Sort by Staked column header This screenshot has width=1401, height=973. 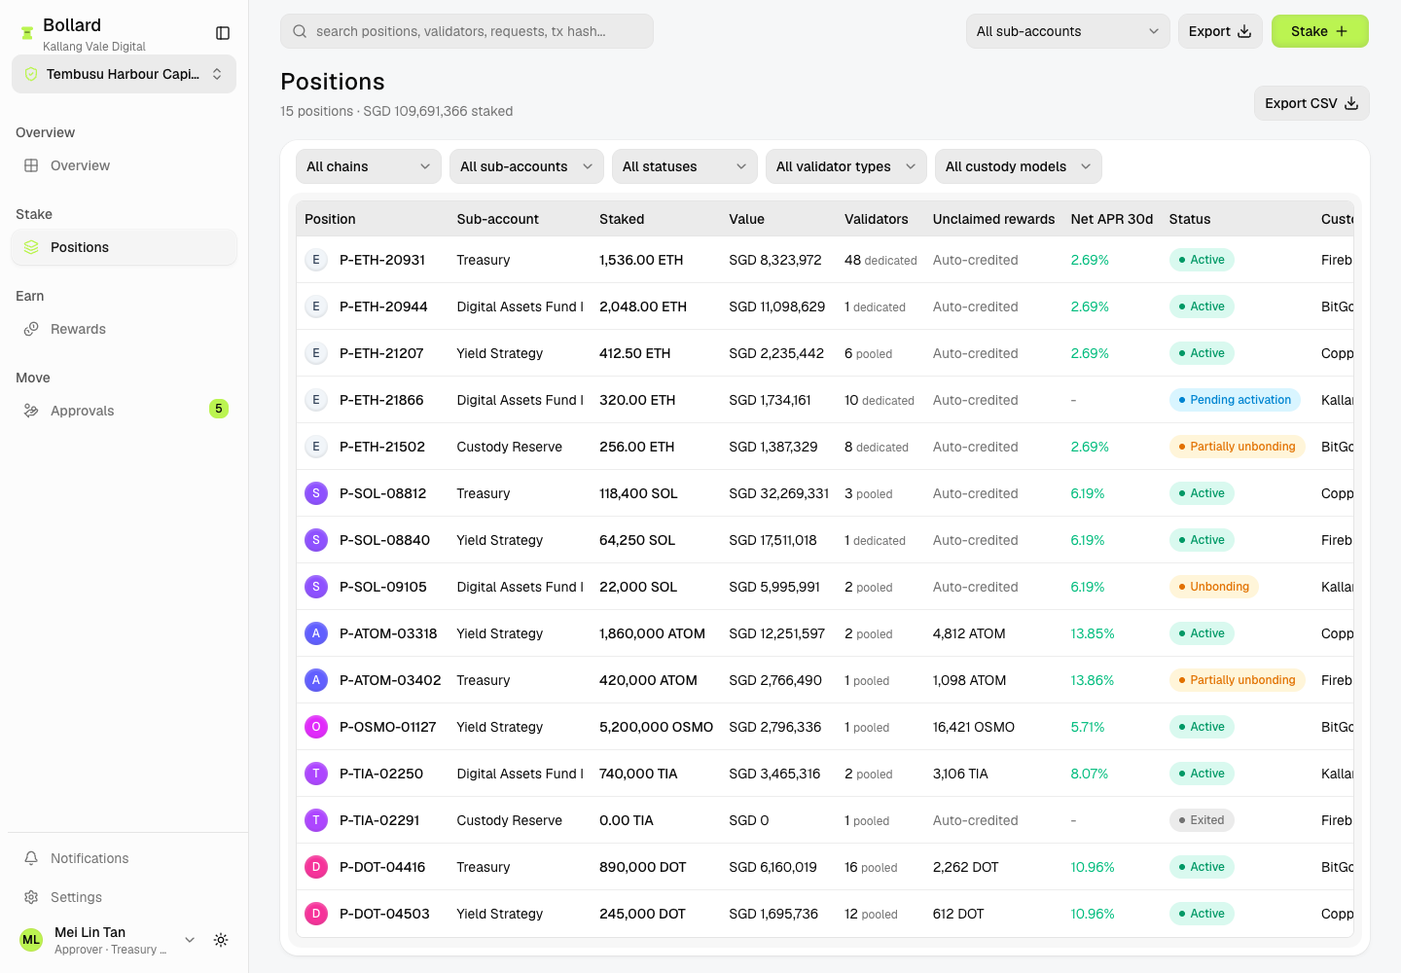coord(622,219)
